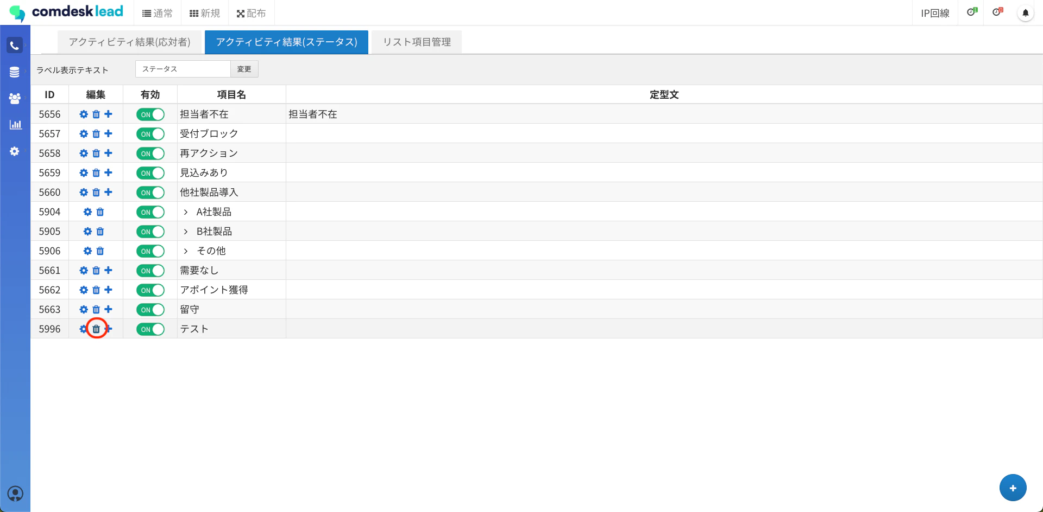Open the 通常 list view menu

tap(157, 13)
